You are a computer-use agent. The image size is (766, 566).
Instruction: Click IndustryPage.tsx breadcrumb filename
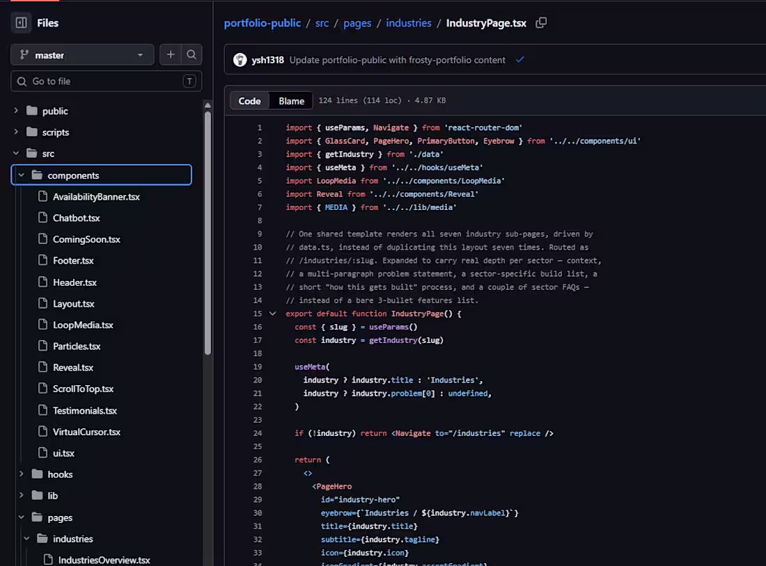(486, 23)
